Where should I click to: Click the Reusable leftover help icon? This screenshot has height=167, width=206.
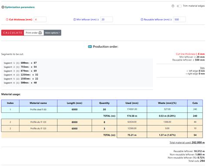coord(142,20)
